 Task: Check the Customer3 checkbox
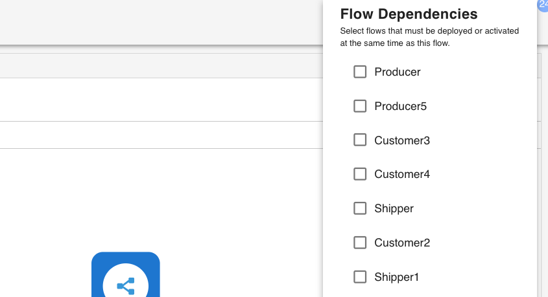(x=360, y=140)
